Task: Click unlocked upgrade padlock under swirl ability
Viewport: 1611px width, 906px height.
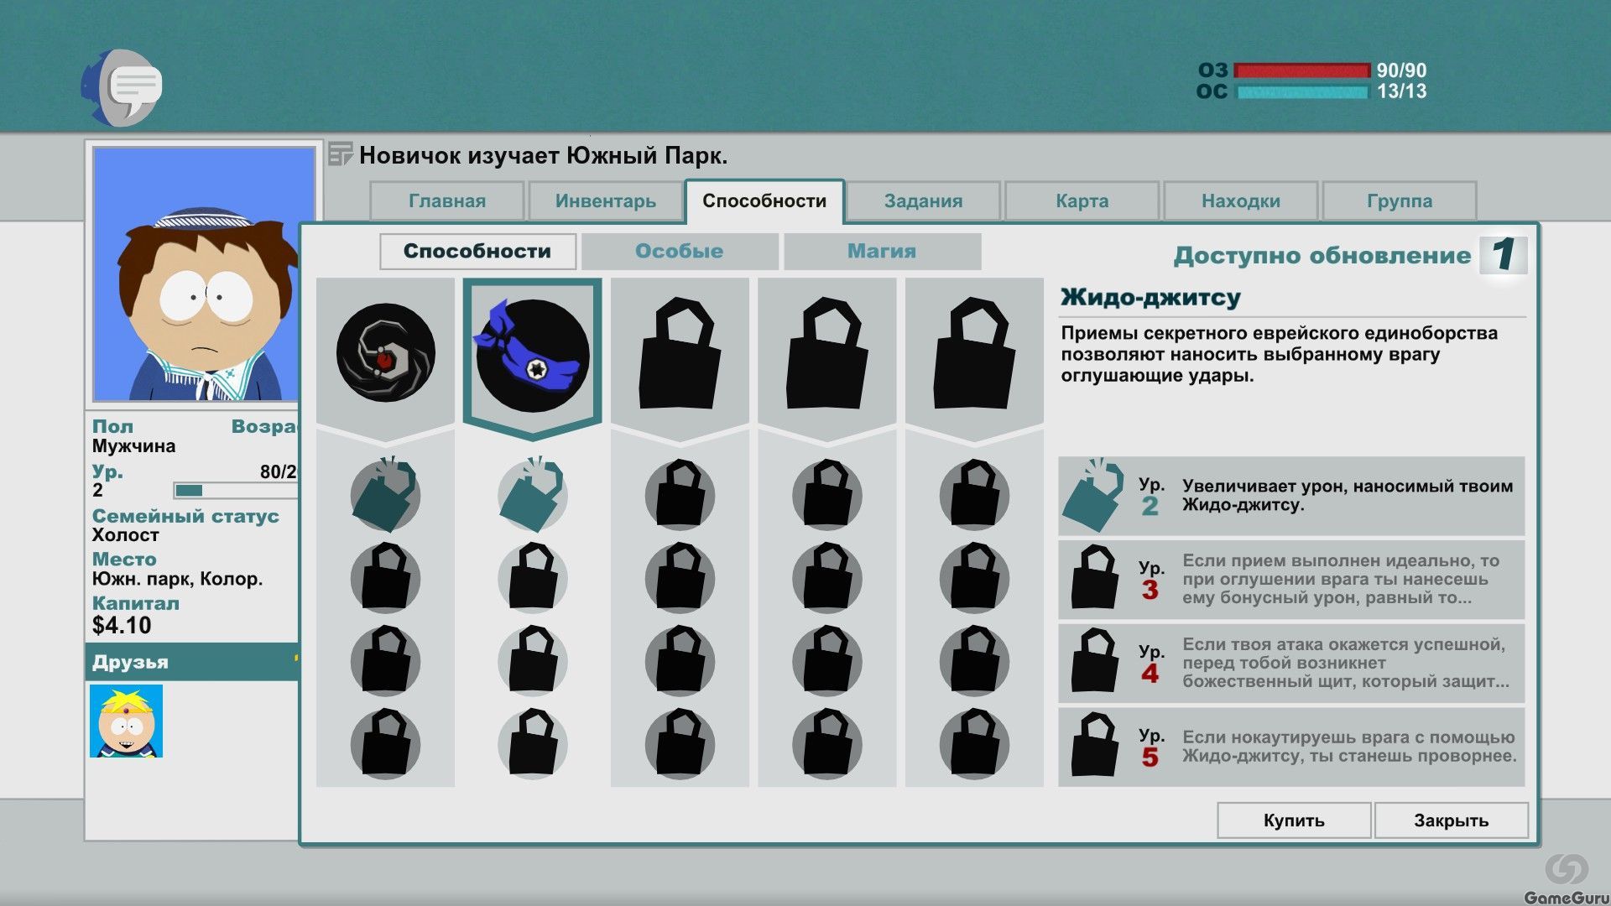Action: pyautogui.click(x=385, y=495)
